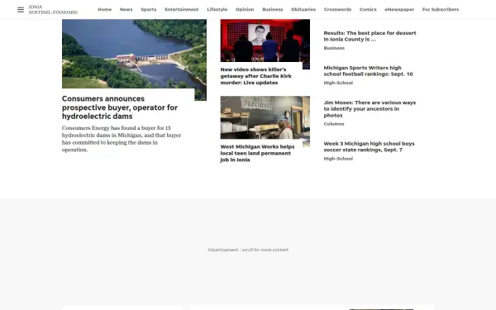Screen dimensions: 496x310
Task: Open the For Subscribers menu item
Action: [x=441, y=9]
